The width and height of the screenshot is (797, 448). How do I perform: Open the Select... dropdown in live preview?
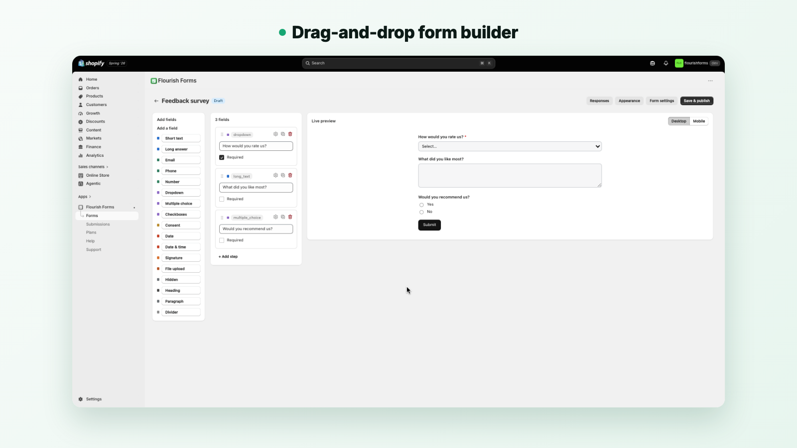tap(510, 146)
